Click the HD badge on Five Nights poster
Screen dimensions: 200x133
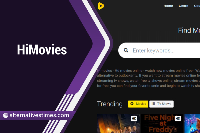click(178, 119)
